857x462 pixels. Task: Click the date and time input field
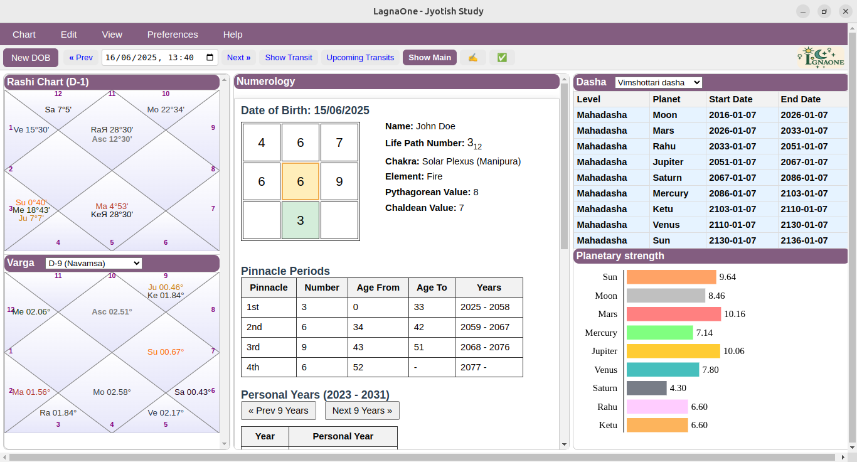(x=160, y=58)
